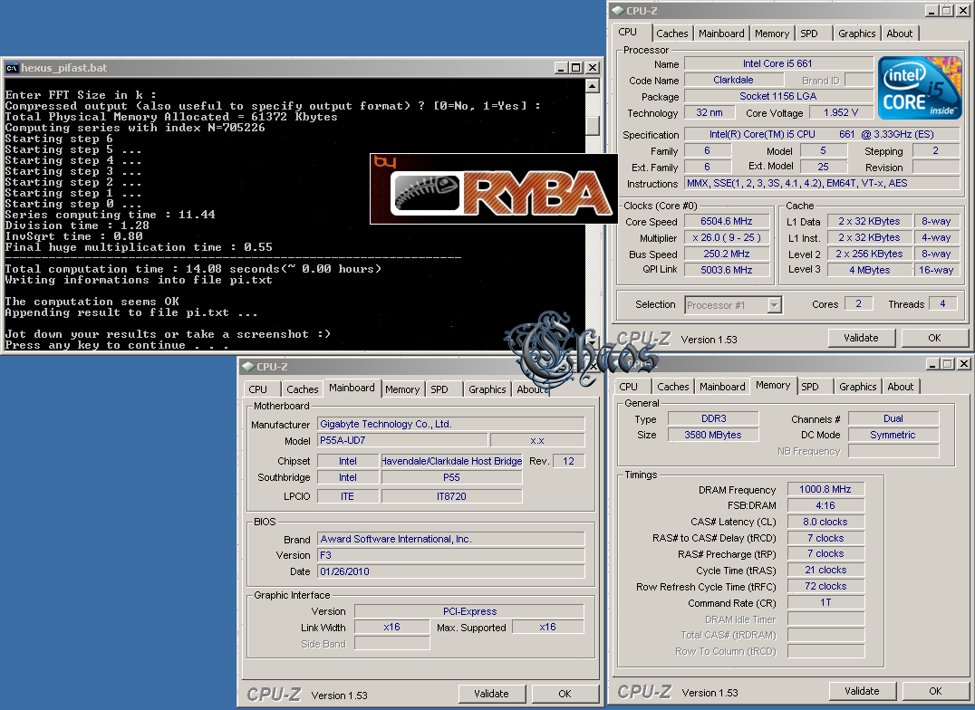Click the BIOS brand Award Software International
Image resolution: width=975 pixels, height=710 pixels.
click(x=451, y=539)
